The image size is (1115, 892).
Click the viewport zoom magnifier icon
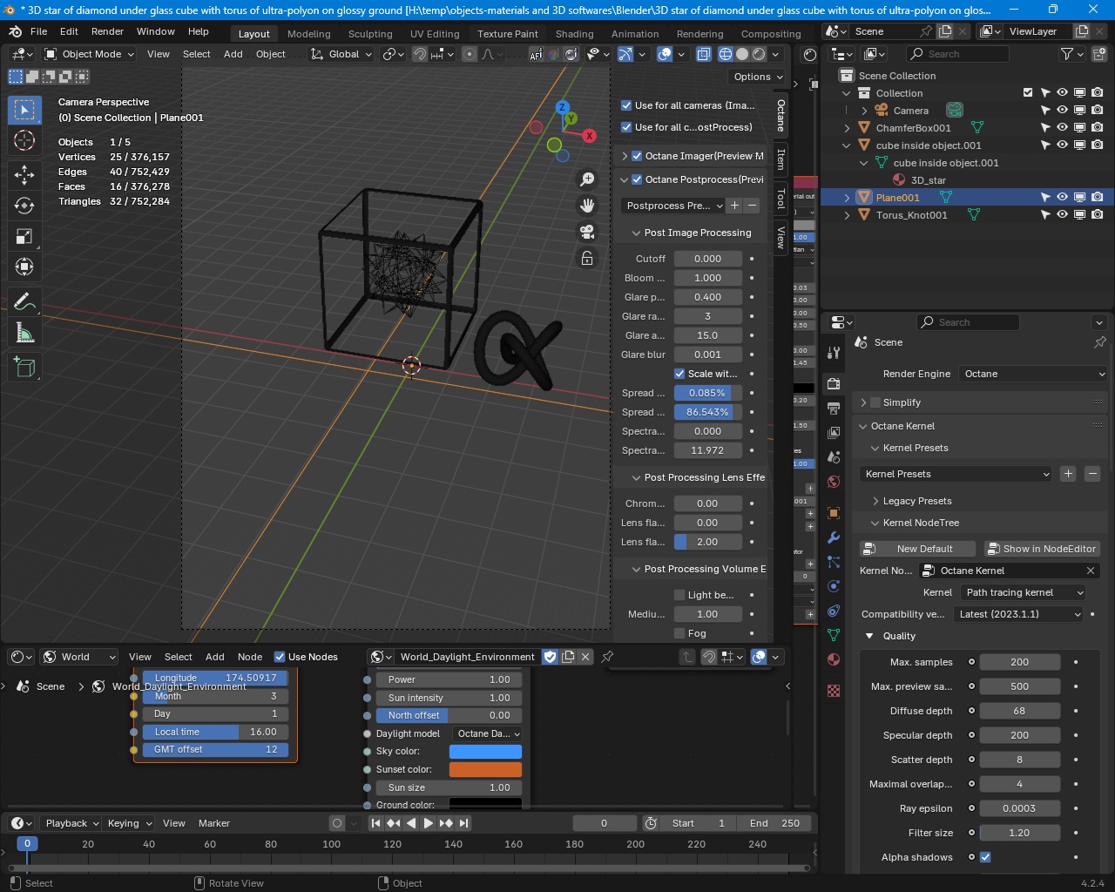pos(587,179)
